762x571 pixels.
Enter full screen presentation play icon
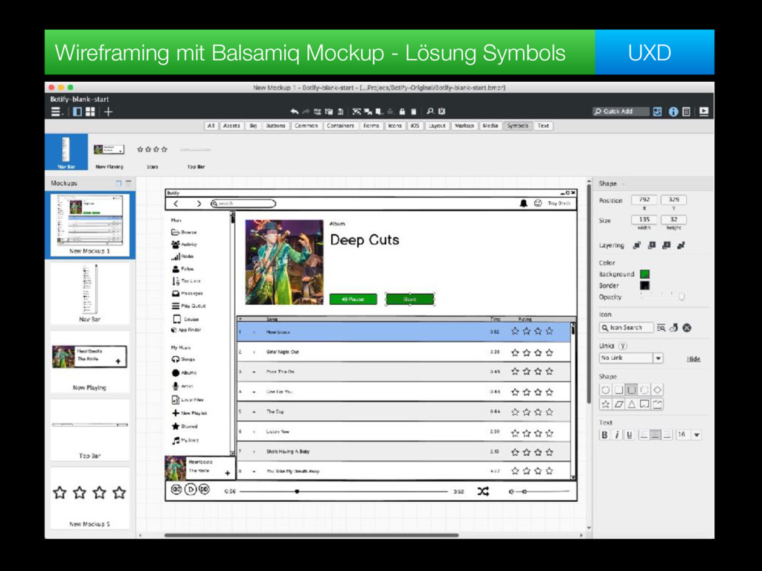tap(704, 112)
